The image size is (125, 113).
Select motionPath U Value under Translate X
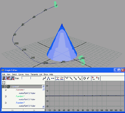coord(27,93)
